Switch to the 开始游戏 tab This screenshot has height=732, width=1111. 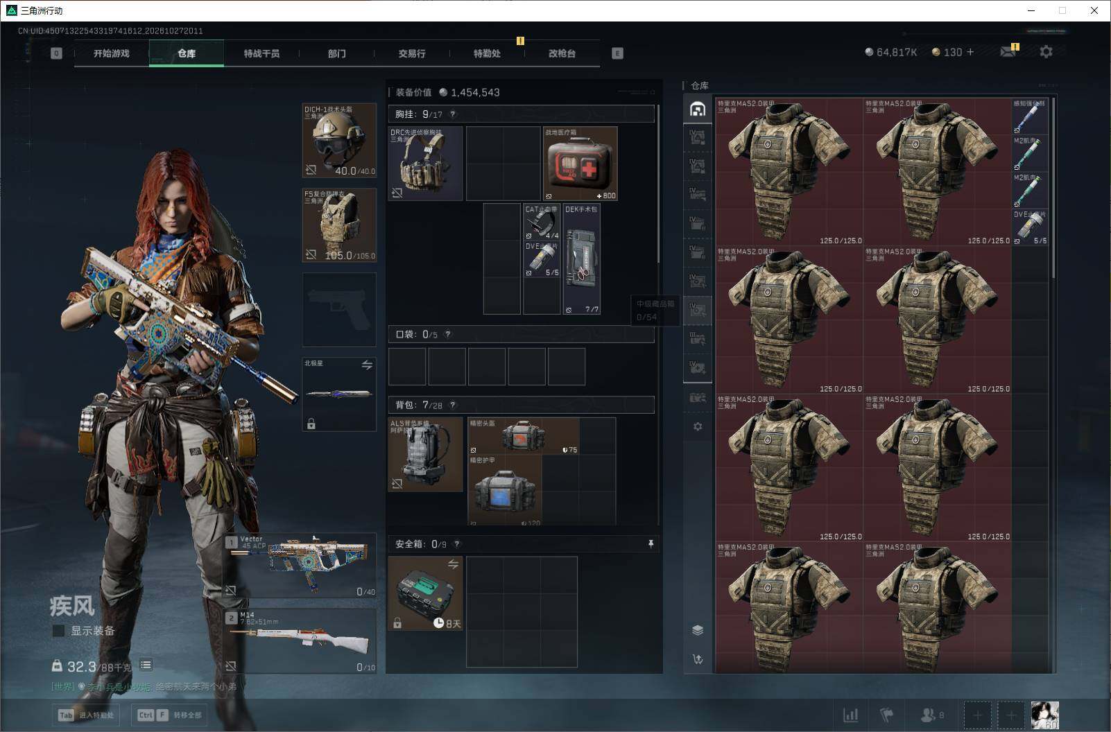point(112,53)
